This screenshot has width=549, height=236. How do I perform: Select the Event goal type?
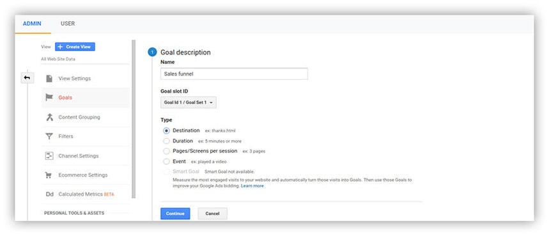(x=166, y=162)
